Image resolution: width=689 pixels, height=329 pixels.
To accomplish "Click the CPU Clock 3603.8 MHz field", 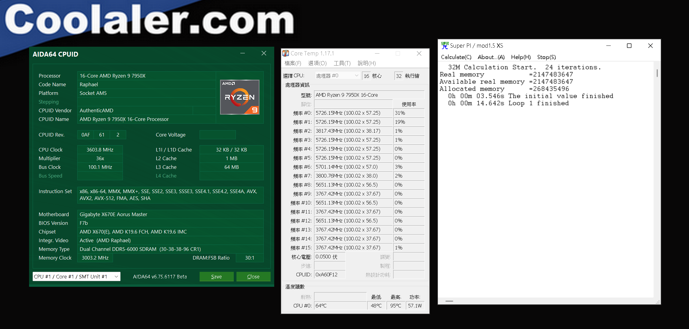I will (100, 150).
